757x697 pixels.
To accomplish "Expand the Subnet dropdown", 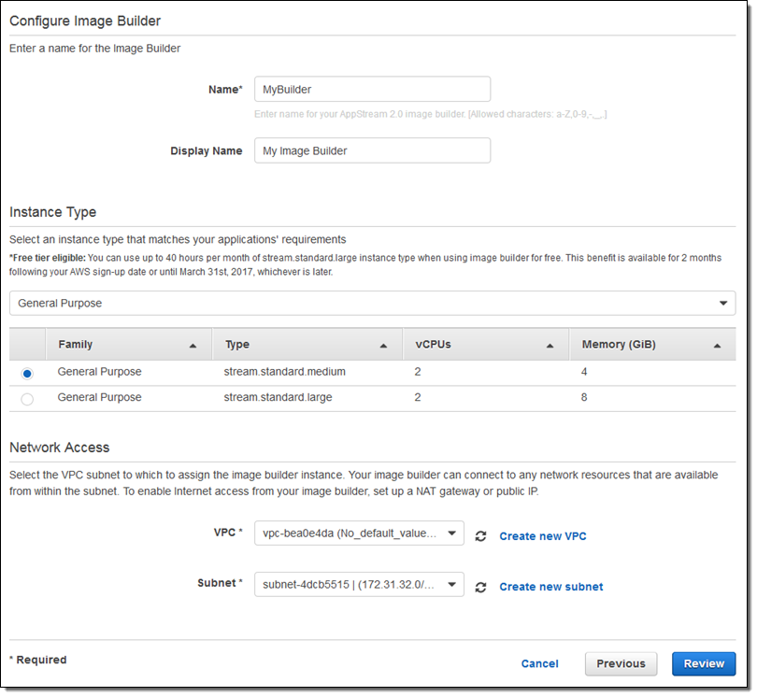I will point(359,585).
